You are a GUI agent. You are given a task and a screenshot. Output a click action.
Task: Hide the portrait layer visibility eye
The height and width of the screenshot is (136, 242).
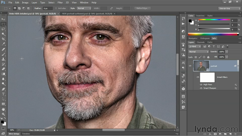(190, 66)
